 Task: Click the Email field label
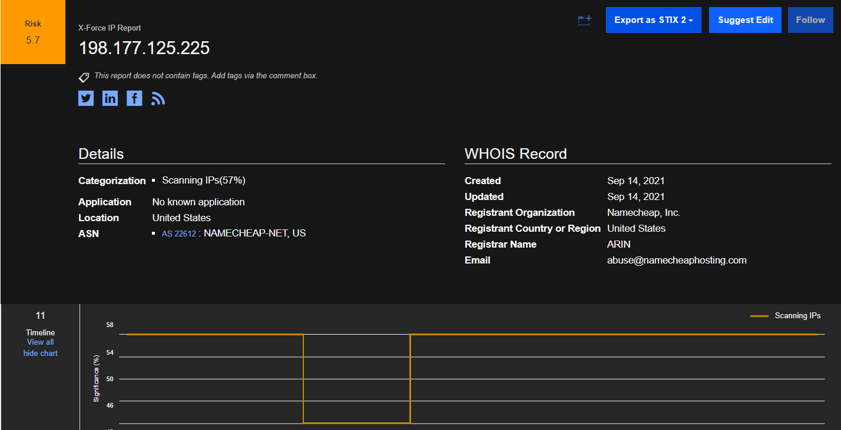[478, 260]
